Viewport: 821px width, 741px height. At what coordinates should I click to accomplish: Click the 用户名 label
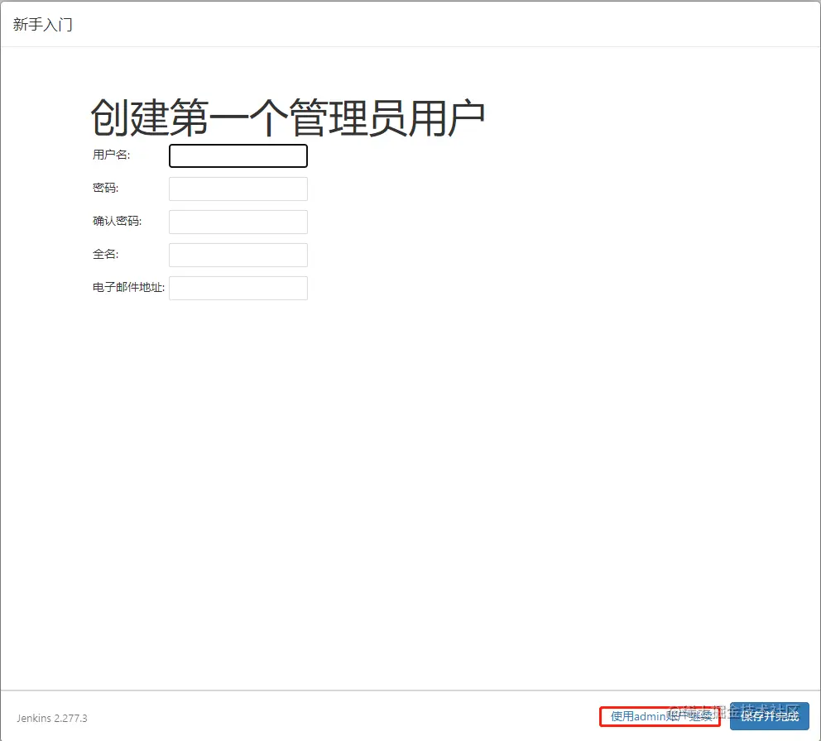(x=111, y=155)
